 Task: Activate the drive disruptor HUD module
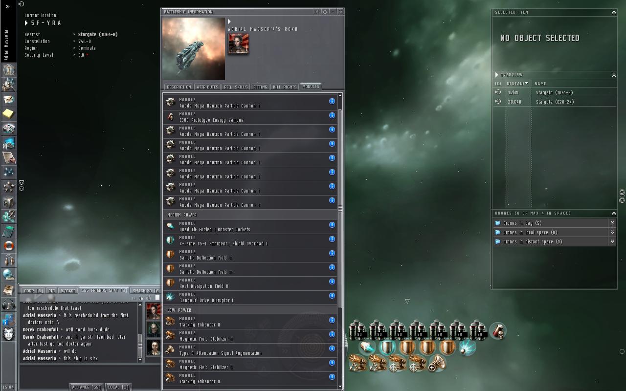pos(468,348)
